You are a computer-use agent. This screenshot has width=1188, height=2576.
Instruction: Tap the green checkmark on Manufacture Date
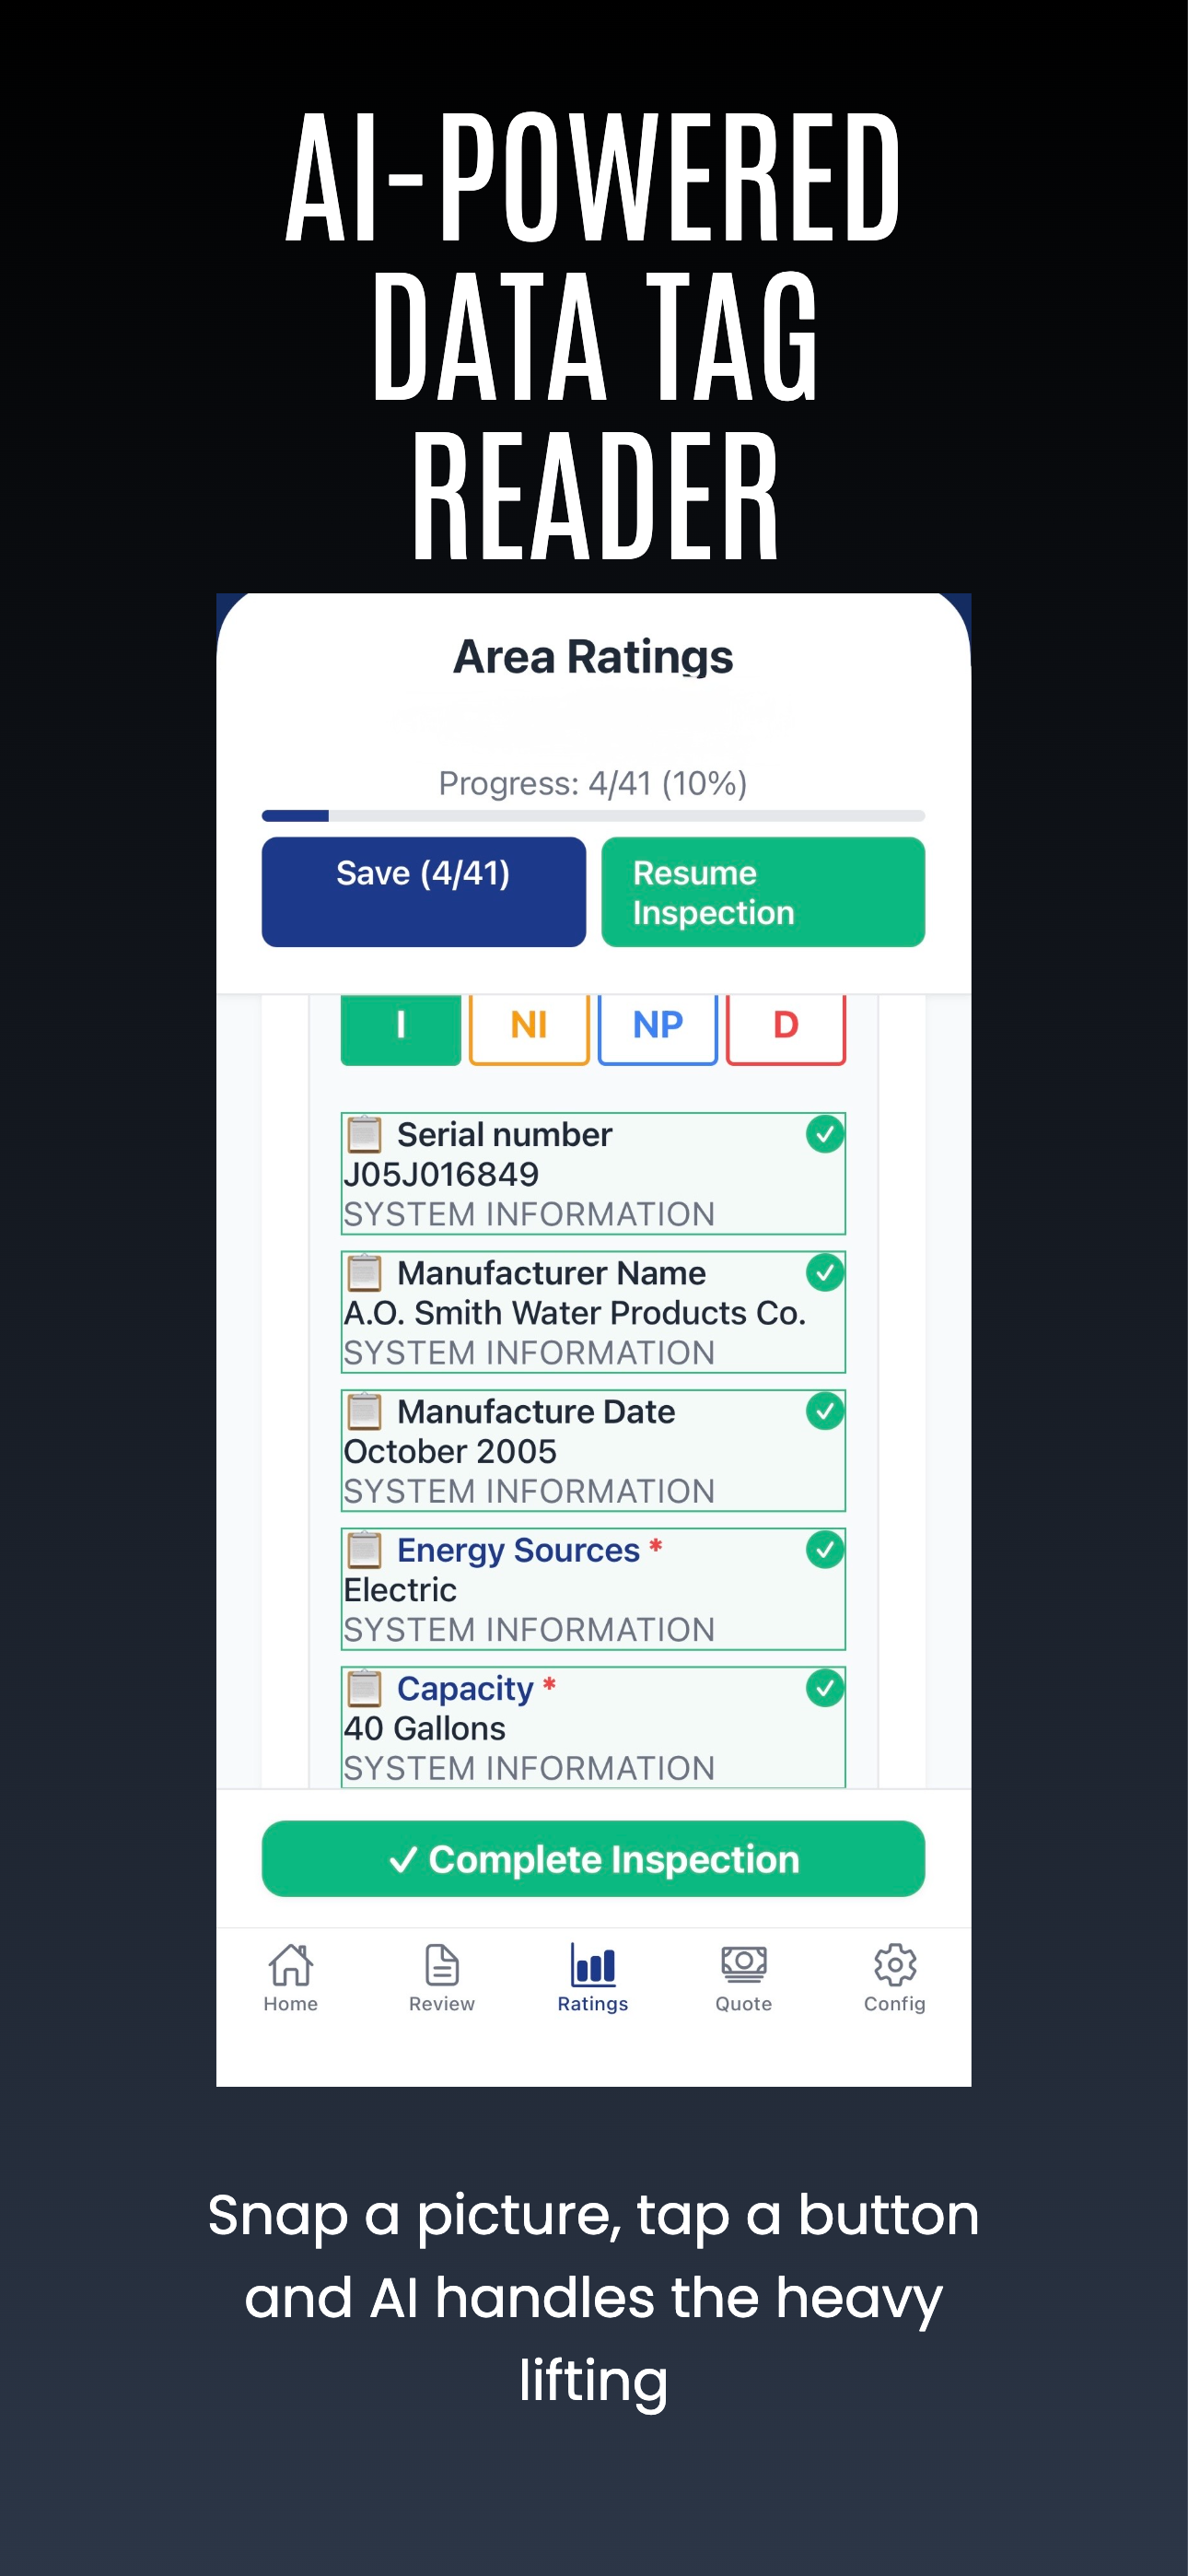coord(825,1411)
